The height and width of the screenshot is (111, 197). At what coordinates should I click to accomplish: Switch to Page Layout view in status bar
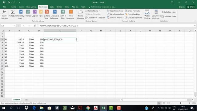(x=164, y=103)
